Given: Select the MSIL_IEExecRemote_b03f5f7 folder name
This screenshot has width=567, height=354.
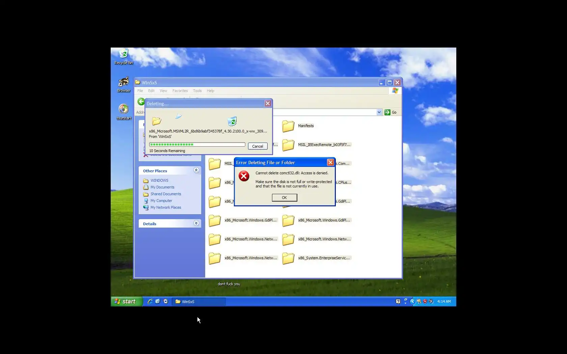Looking at the screenshot, I should coord(324,145).
